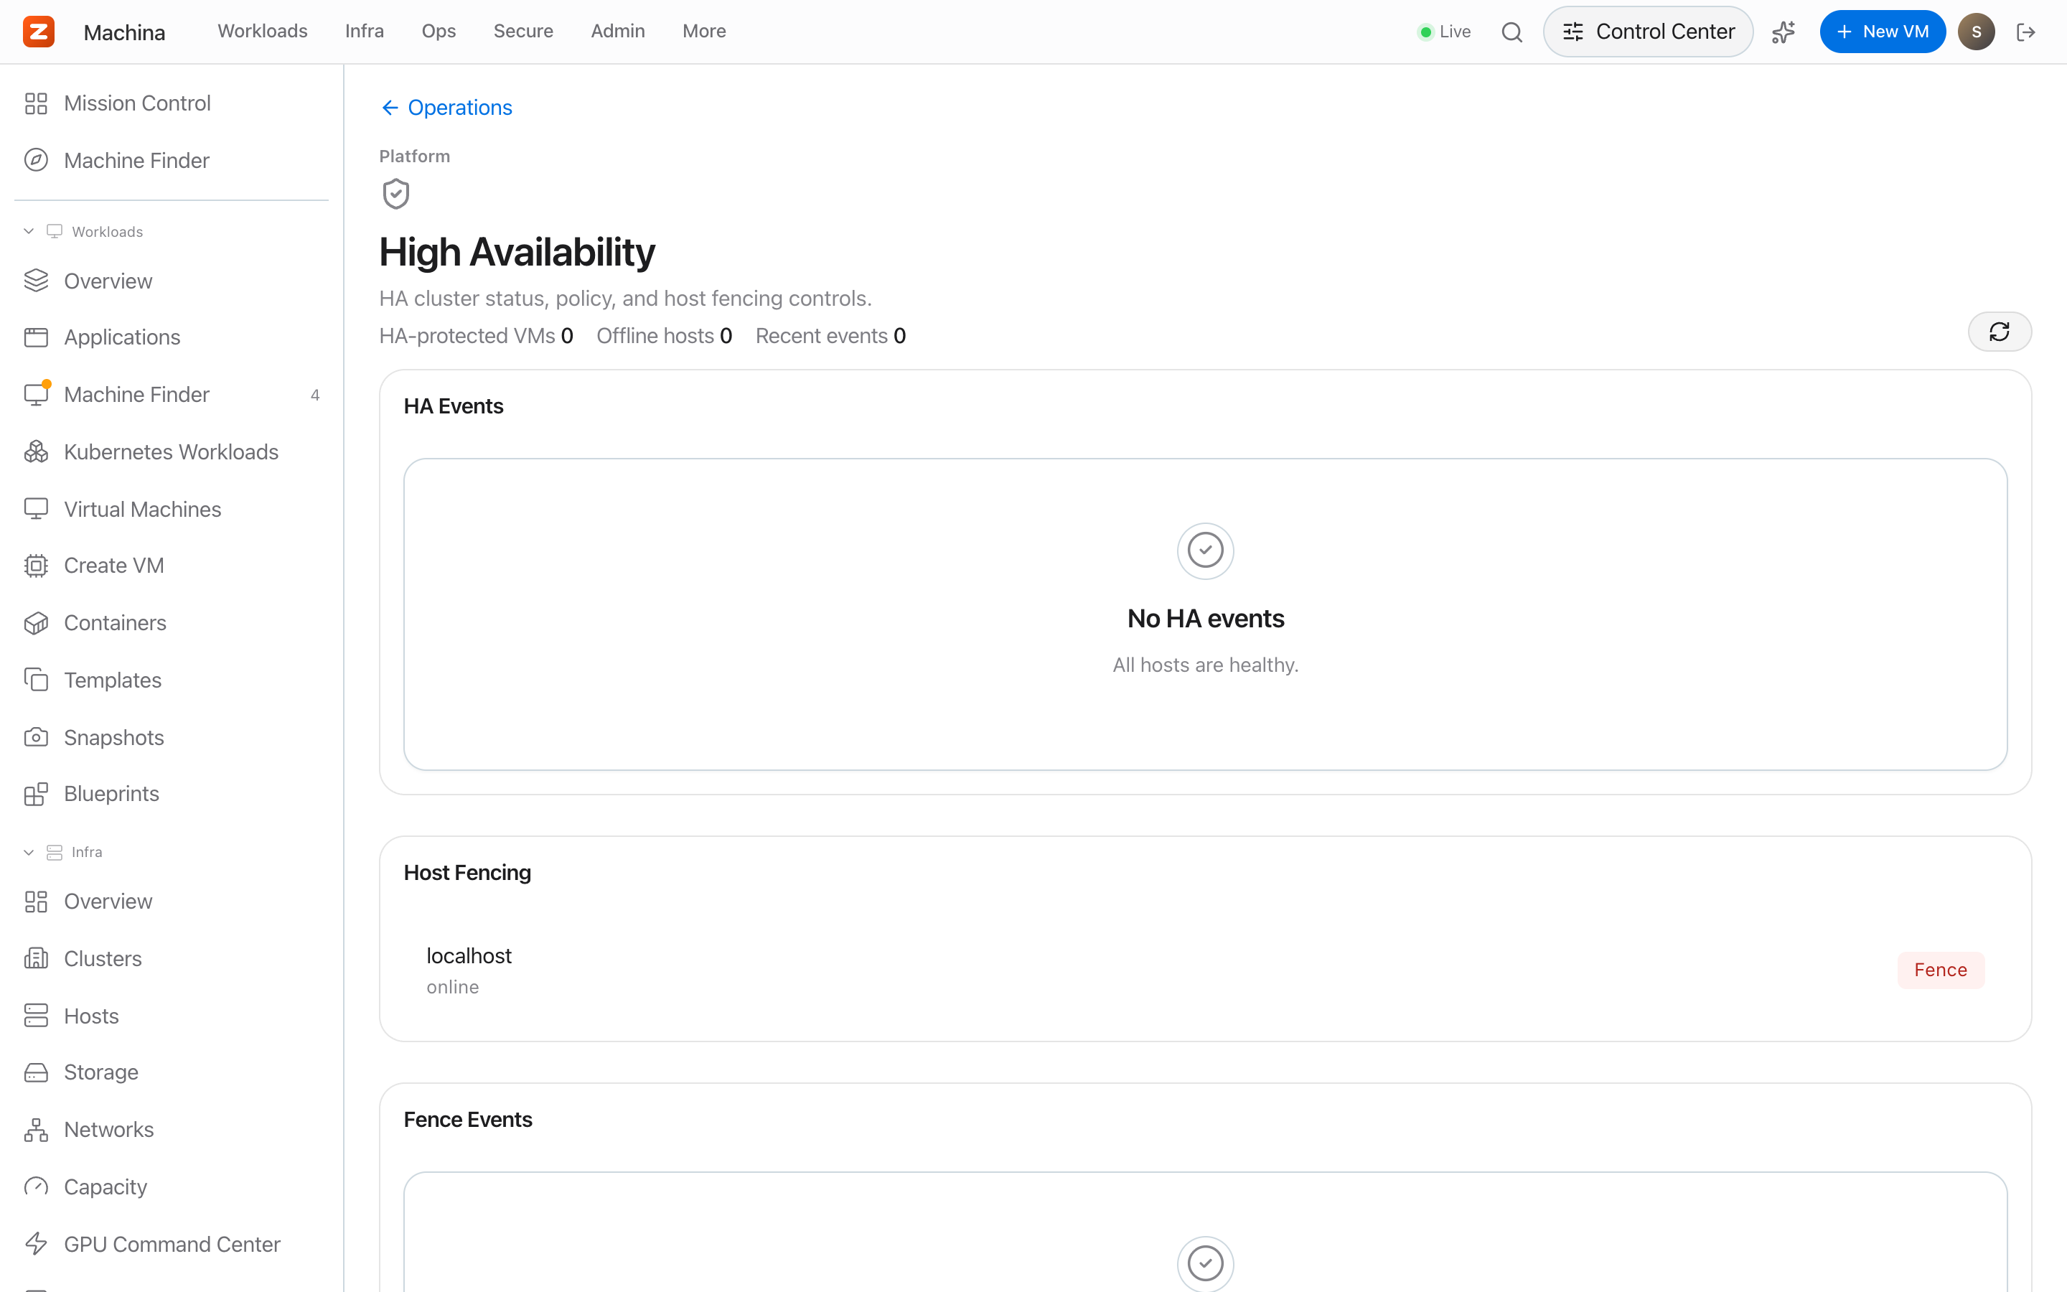The height and width of the screenshot is (1292, 2067).
Task: Open the search magnifier icon
Action: pyautogui.click(x=1511, y=32)
